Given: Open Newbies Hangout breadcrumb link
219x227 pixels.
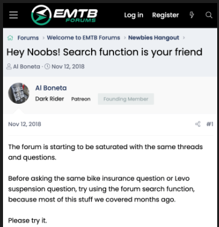Looking at the screenshot, I should click(154, 38).
